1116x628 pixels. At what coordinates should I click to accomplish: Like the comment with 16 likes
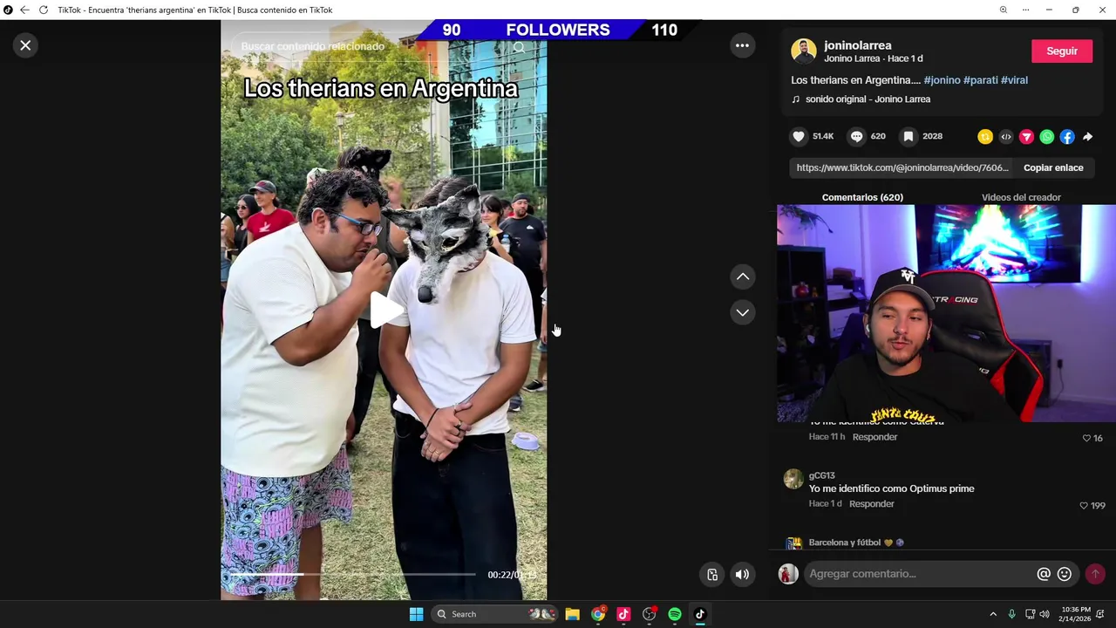tap(1086, 439)
